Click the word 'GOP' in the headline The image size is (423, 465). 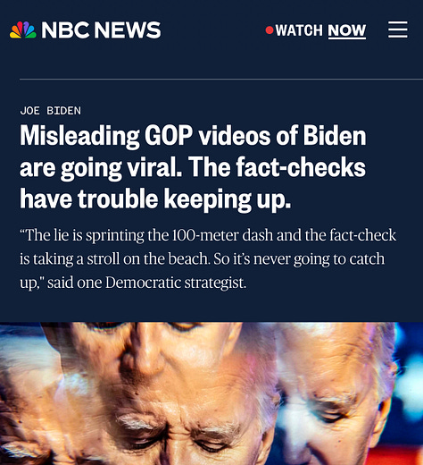[169, 136]
